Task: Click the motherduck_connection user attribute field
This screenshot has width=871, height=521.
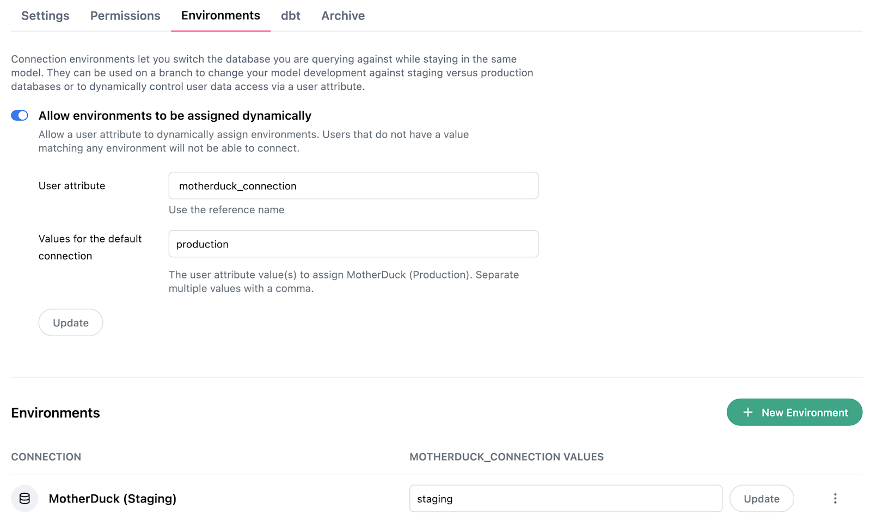Action: click(353, 186)
